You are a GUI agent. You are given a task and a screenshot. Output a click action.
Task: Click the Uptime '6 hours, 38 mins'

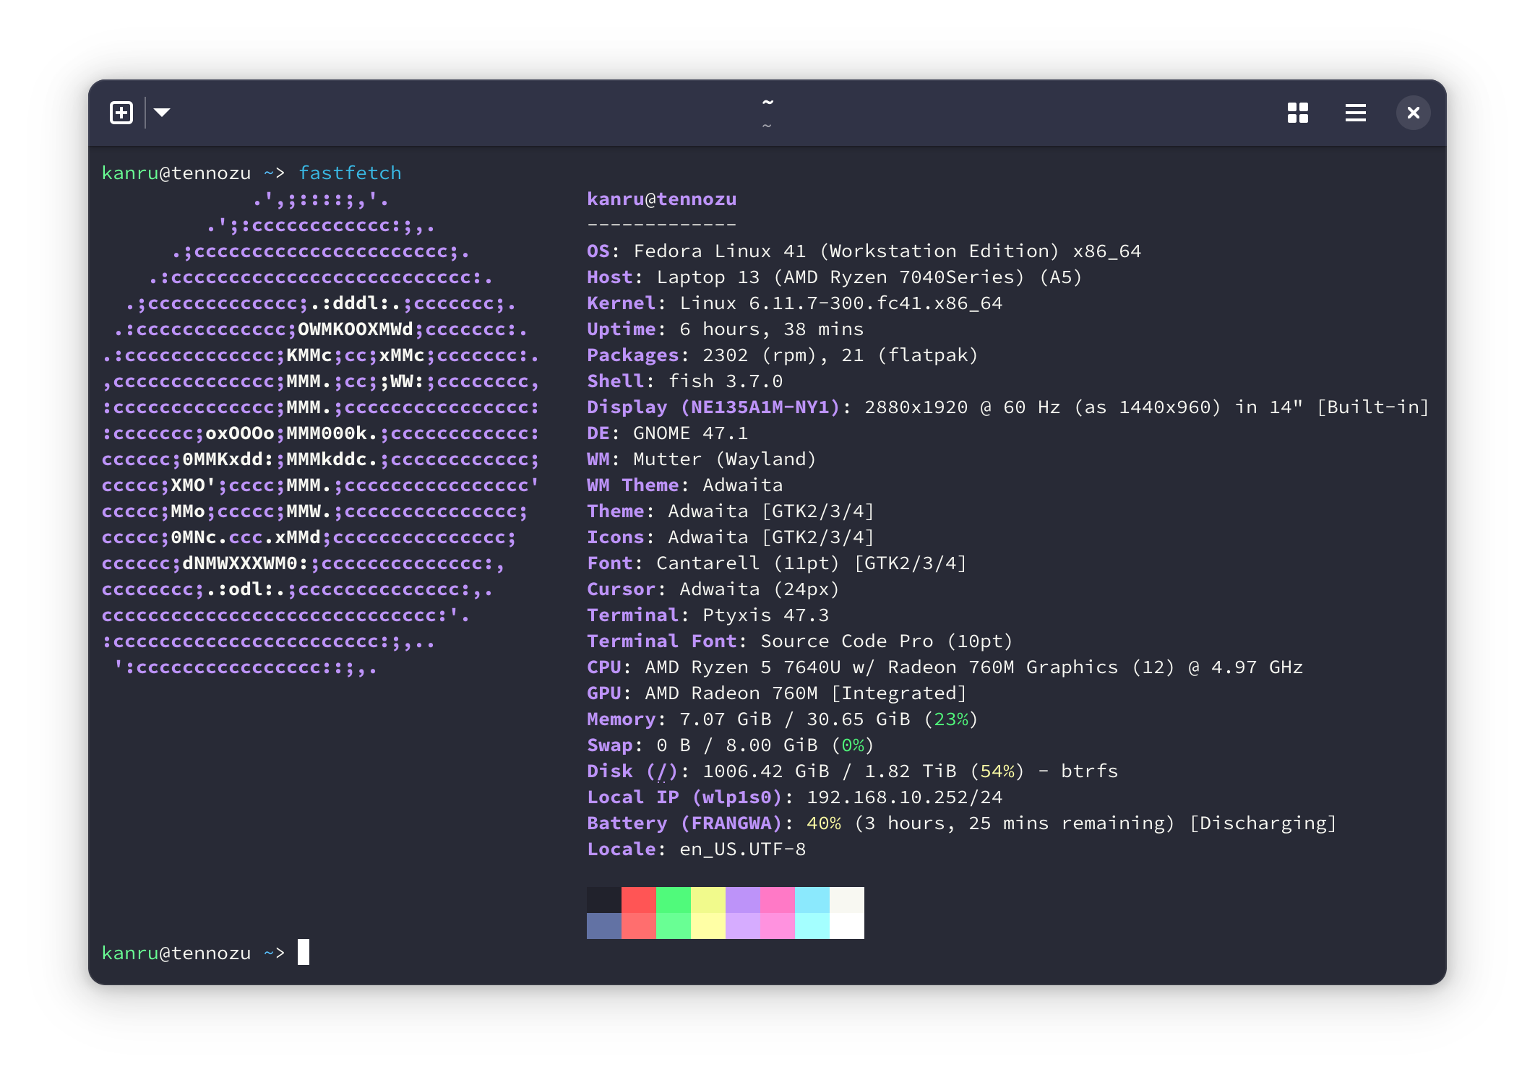click(x=772, y=329)
